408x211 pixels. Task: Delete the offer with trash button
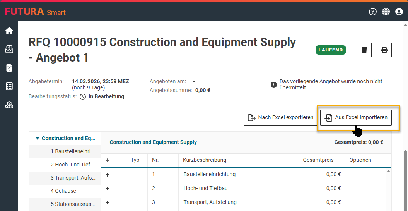coord(364,50)
